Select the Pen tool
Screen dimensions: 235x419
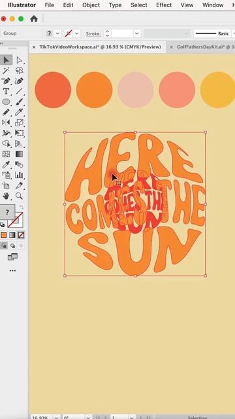6,81
